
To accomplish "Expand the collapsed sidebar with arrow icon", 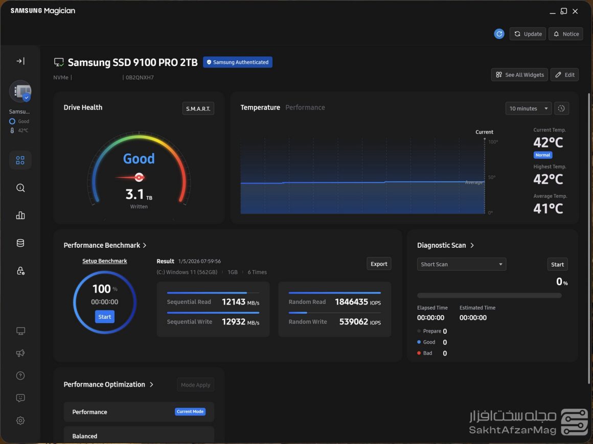I will [x=20, y=61].
